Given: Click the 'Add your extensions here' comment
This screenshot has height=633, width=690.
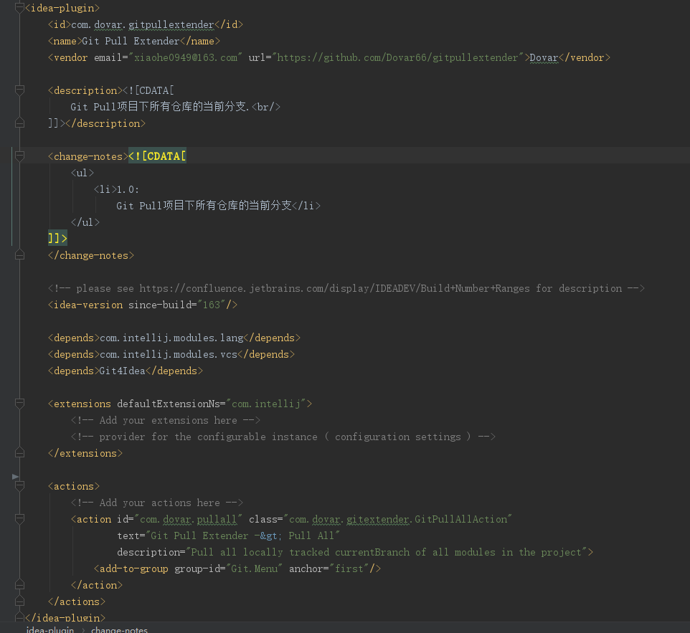Looking at the screenshot, I should pos(166,420).
